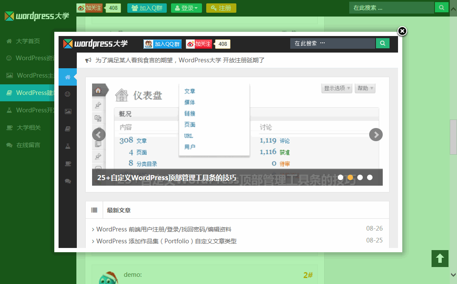Select second orange slider pagination dot
This screenshot has height=284, width=457.
350,177
